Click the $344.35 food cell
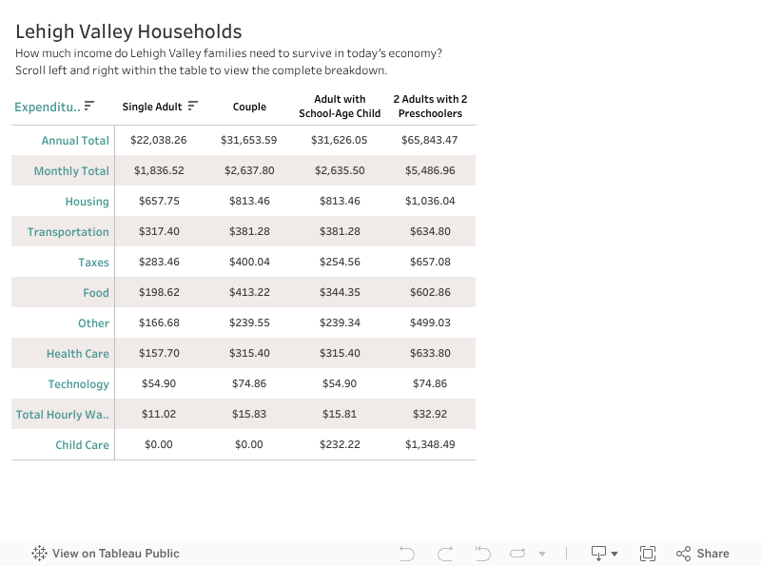 tap(340, 292)
